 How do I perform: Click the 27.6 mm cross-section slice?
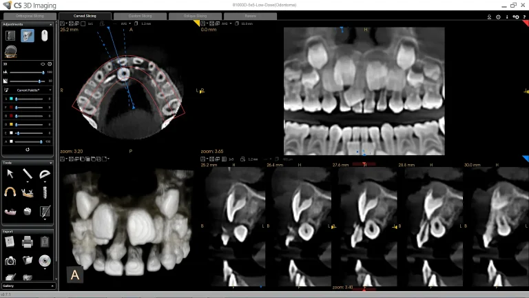(365, 227)
